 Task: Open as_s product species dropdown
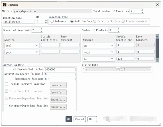[99, 52]
